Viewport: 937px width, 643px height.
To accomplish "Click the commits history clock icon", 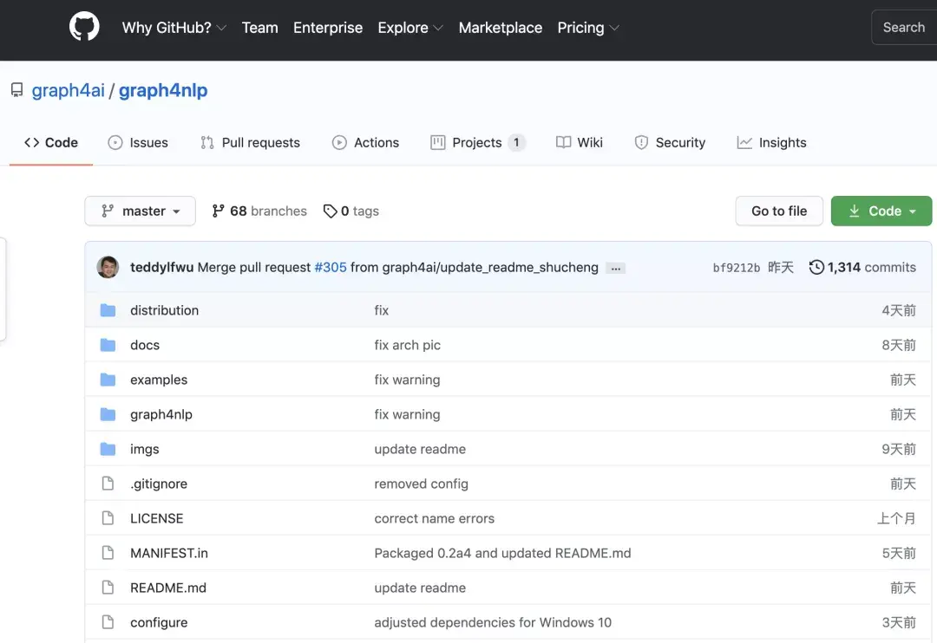I will [816, 267].
